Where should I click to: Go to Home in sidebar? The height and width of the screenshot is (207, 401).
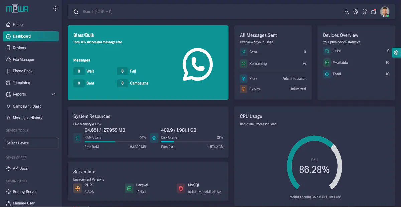pos(18,25)
